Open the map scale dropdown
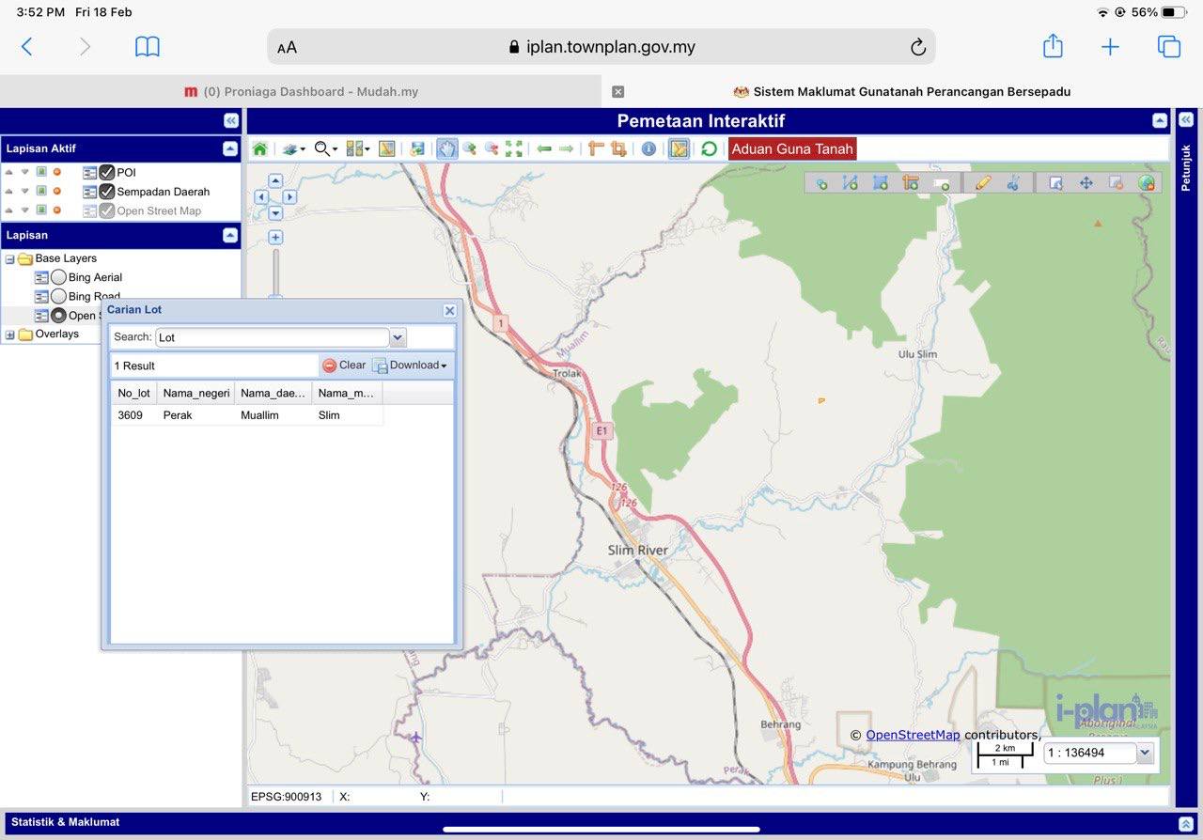Screen dimensions: 1203x840 tap(1144, 753)
